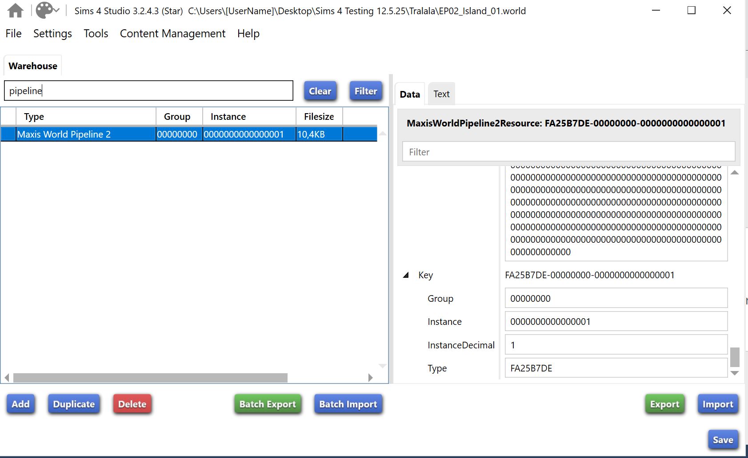Switch to the Text tab
Screen dimensions: 748x458
pyautogui.click(x=441, y=94)
